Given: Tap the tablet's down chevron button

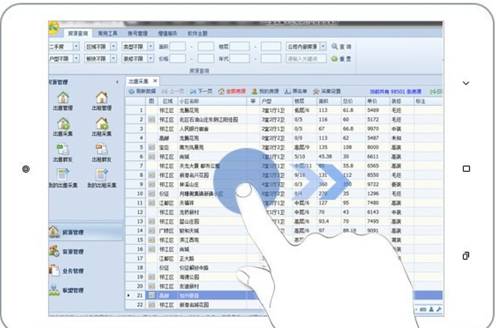Looking at the screenshot, I should tap(466, 83).
